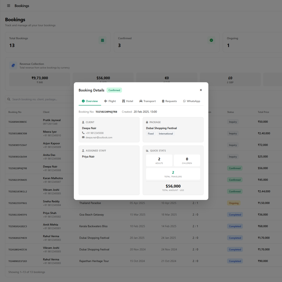This screenshot has height=282, width=282.
Task: Select the Overview tab
Action: (x=90, y=101)
